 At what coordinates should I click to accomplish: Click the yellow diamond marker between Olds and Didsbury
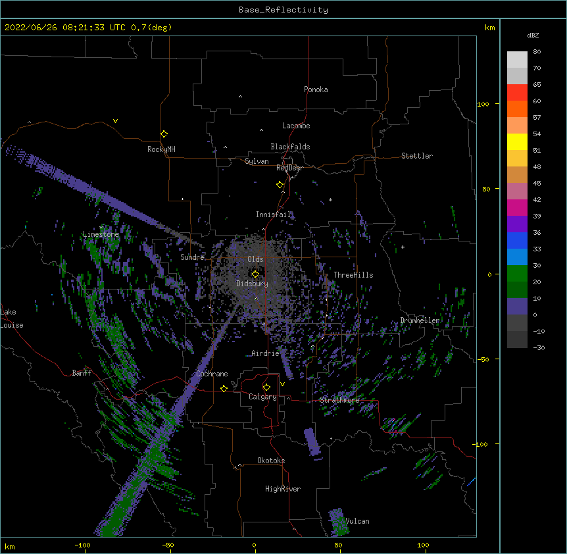255,274
